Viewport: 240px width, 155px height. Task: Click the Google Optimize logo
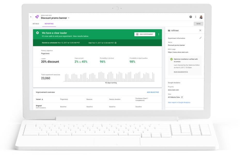pos(37,17)
